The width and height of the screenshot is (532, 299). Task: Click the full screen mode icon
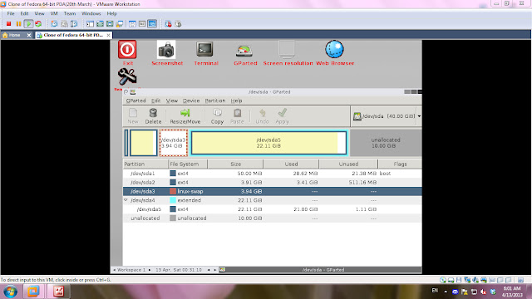point(100,24)
